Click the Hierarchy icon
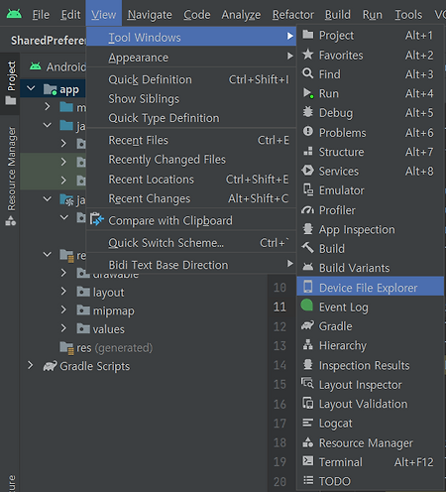Screen dimensions: 446x492 (x=308, y=345)
